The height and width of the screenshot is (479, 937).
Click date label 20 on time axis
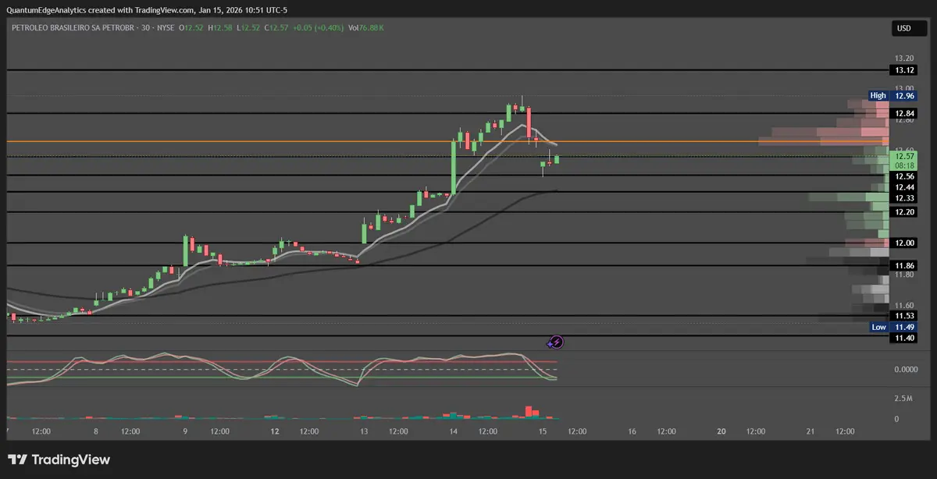721,431
